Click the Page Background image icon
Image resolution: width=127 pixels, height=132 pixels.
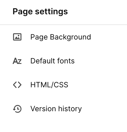click(x=17, y=37)
